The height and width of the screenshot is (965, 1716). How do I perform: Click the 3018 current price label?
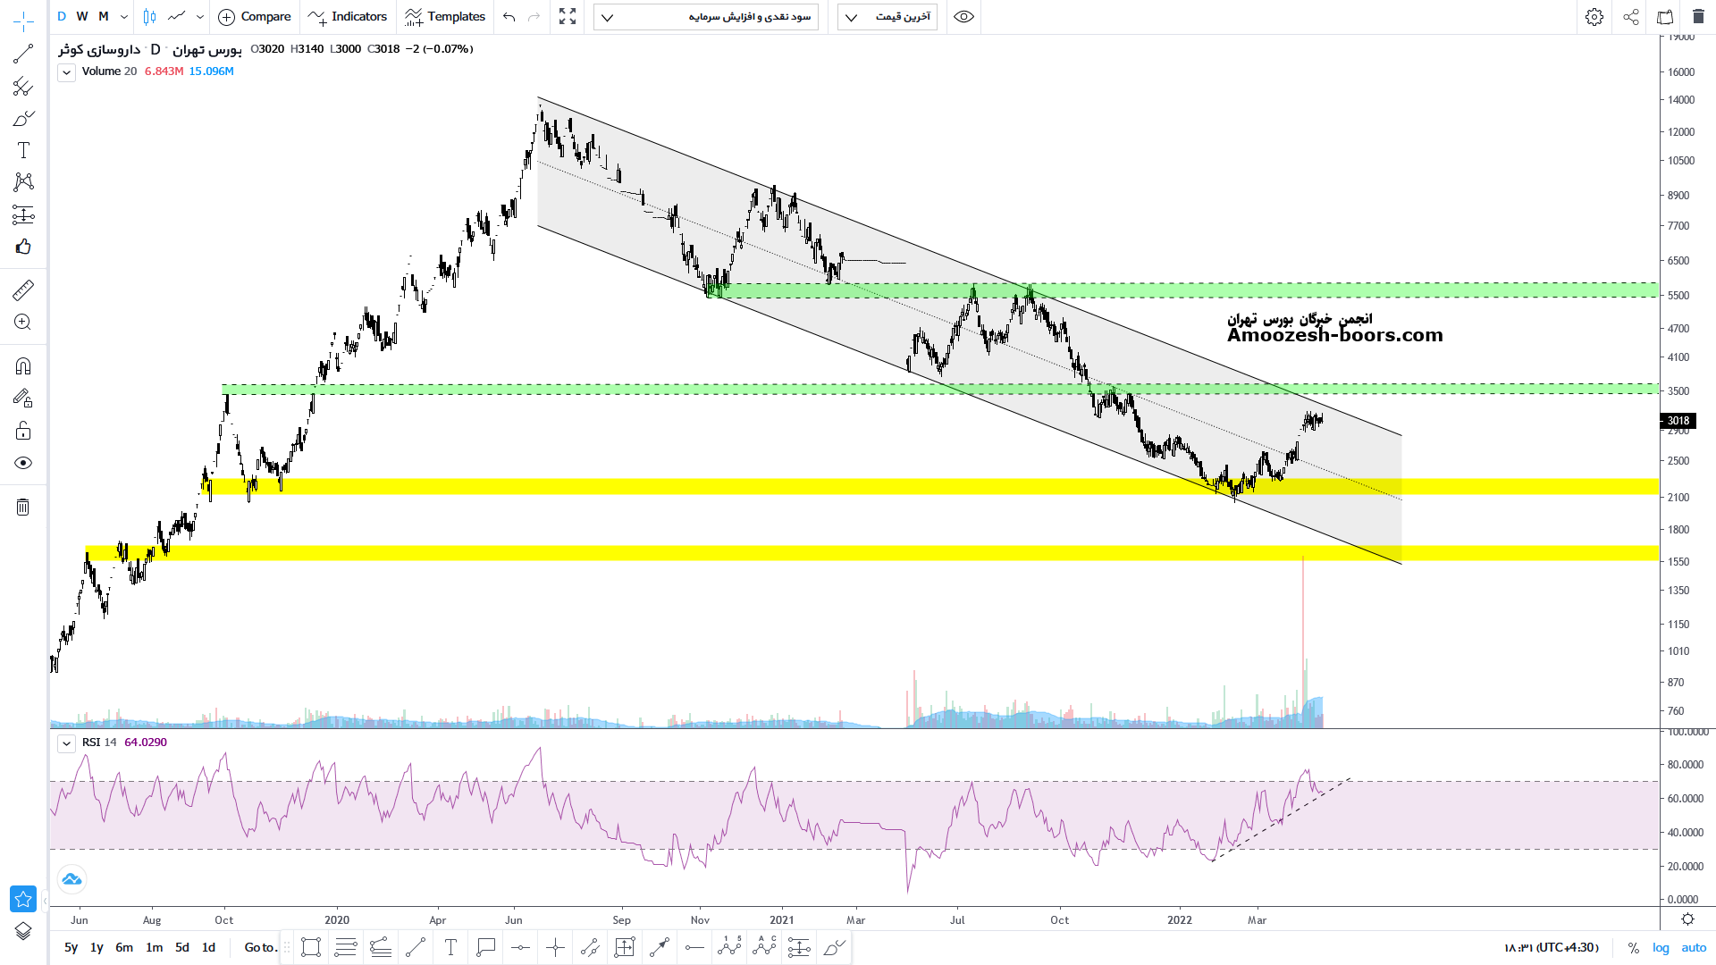tap(1678, 421)
